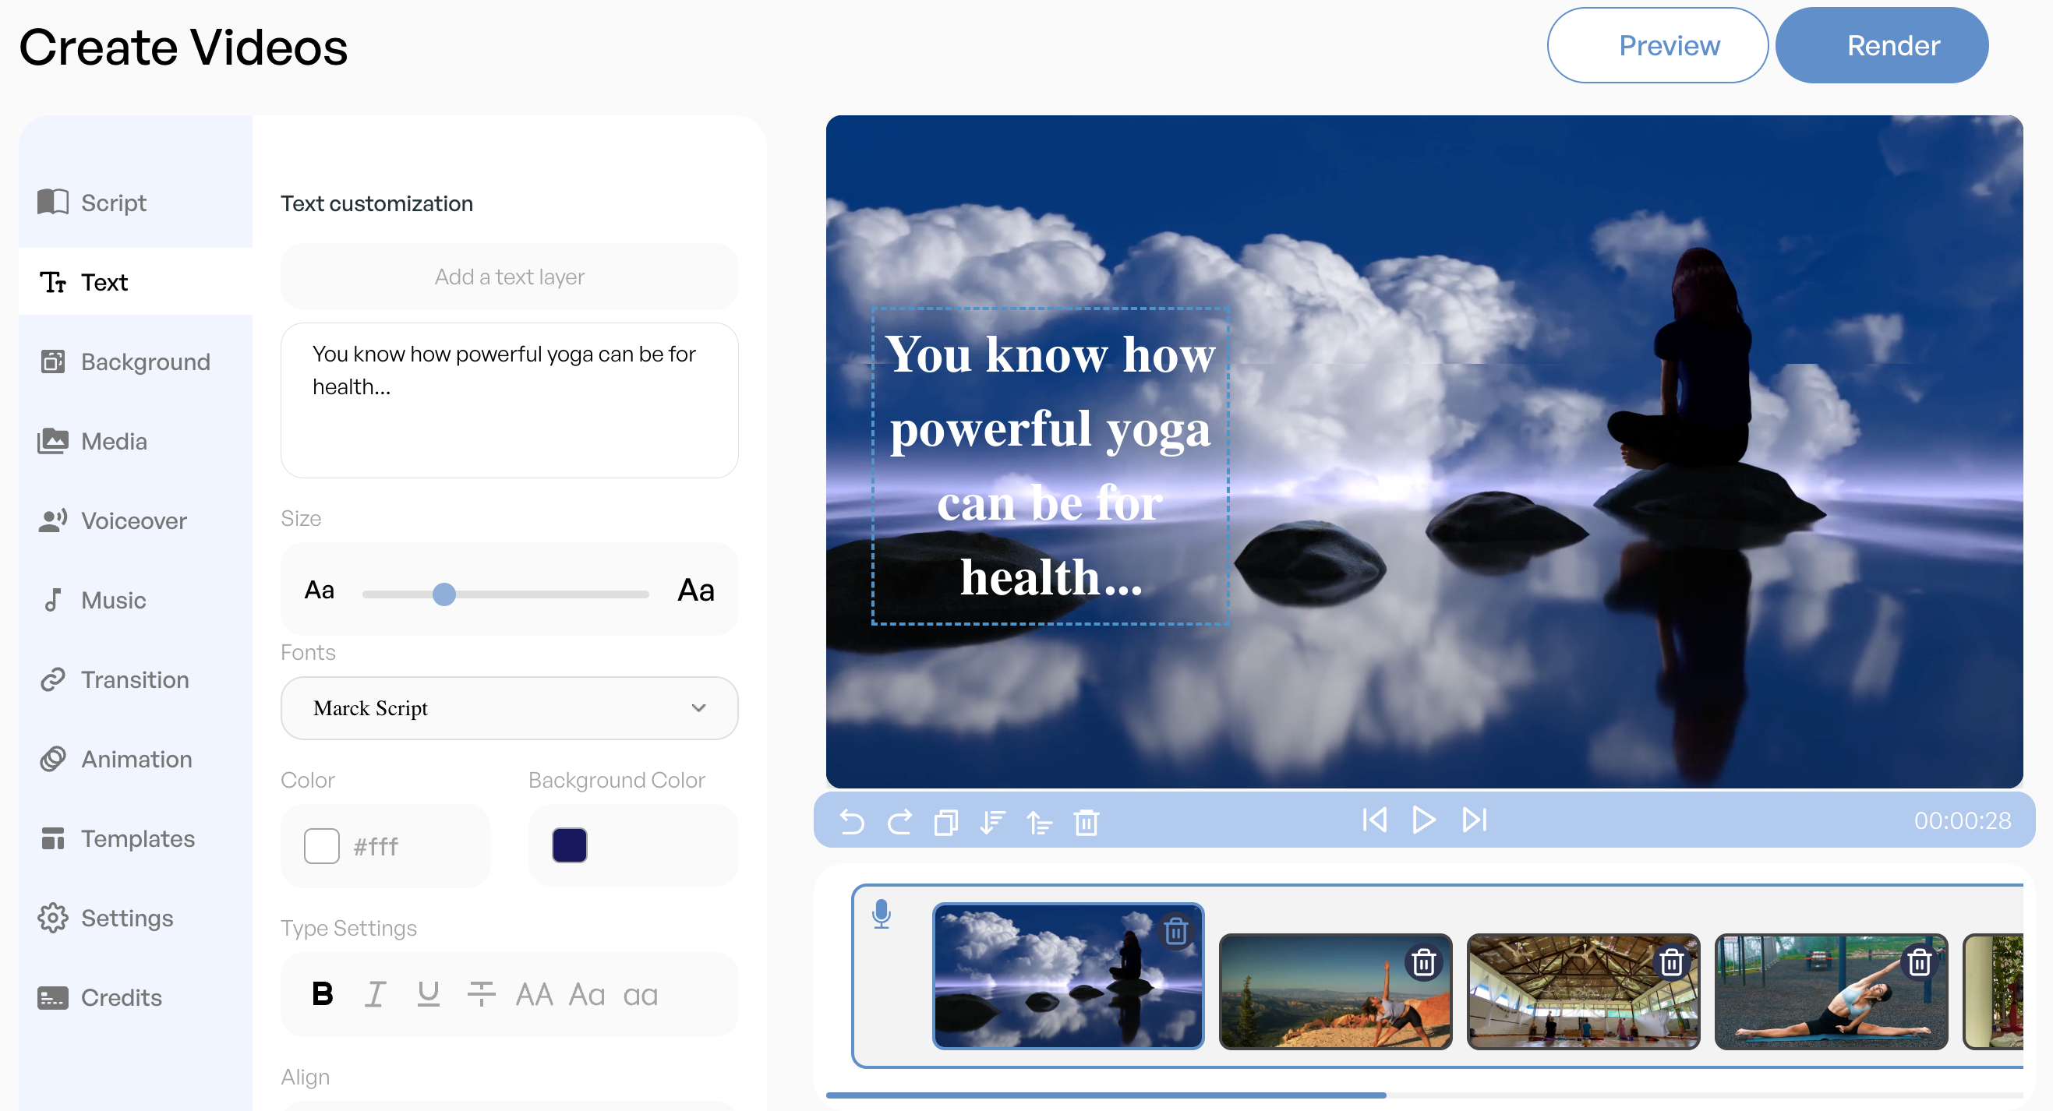The height and width of the screenshot is (1111, 2053).
Task: Toggle bold text formatting
Action: coord(323,994)
